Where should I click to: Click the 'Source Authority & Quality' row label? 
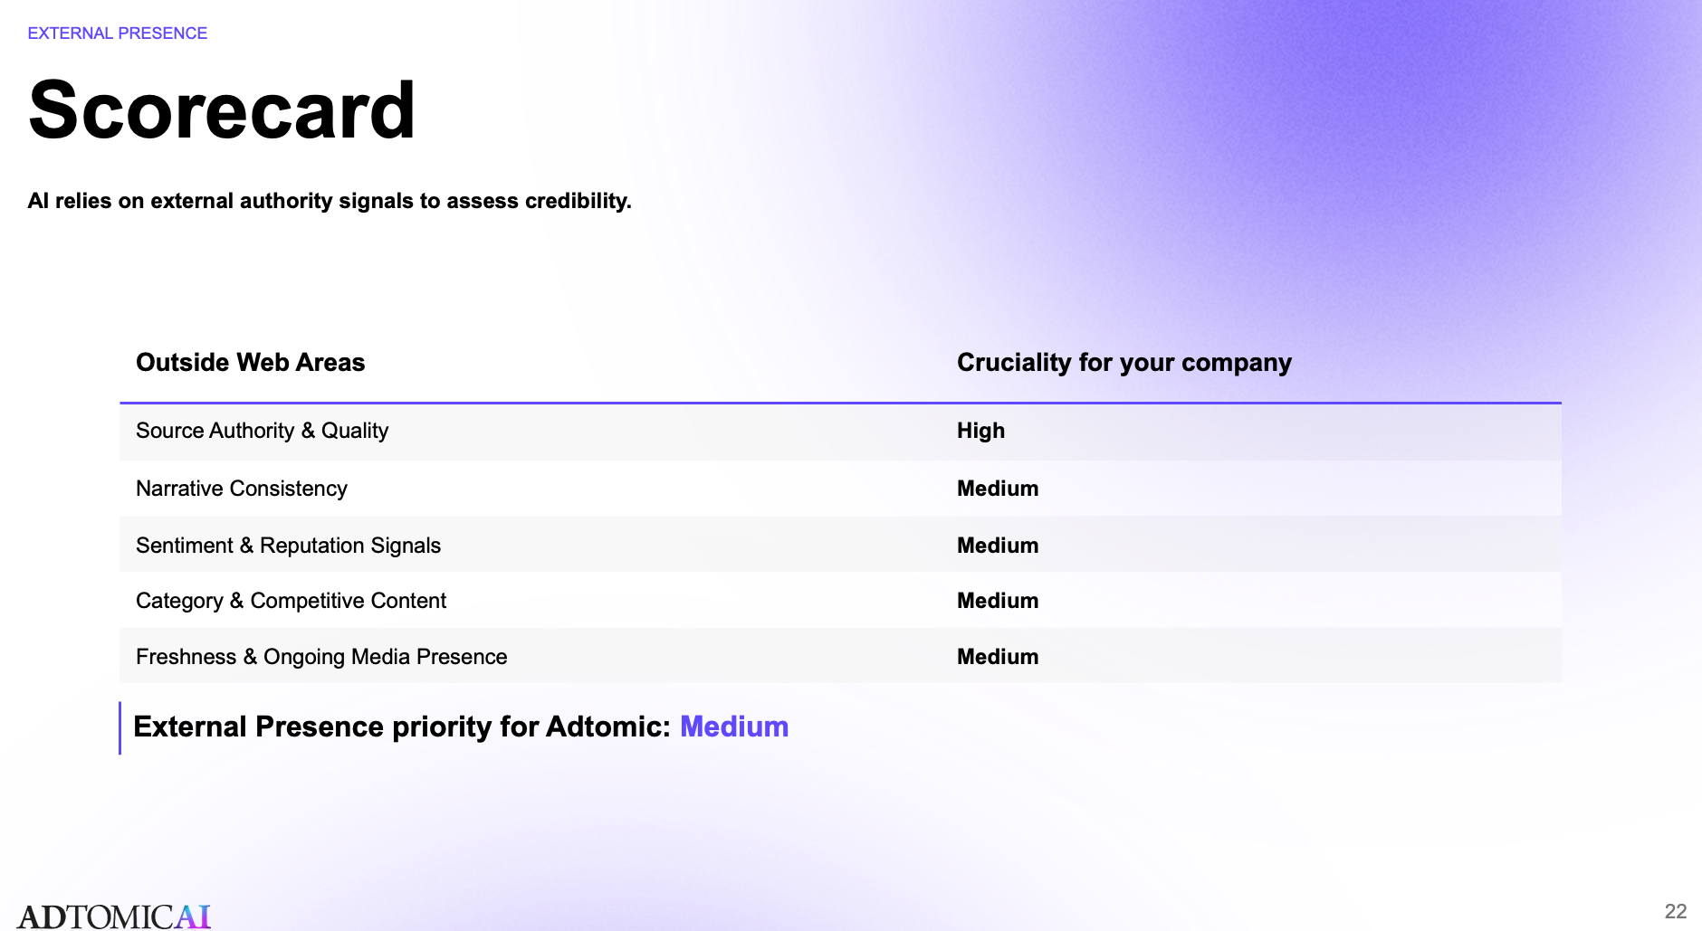(263, 431)
